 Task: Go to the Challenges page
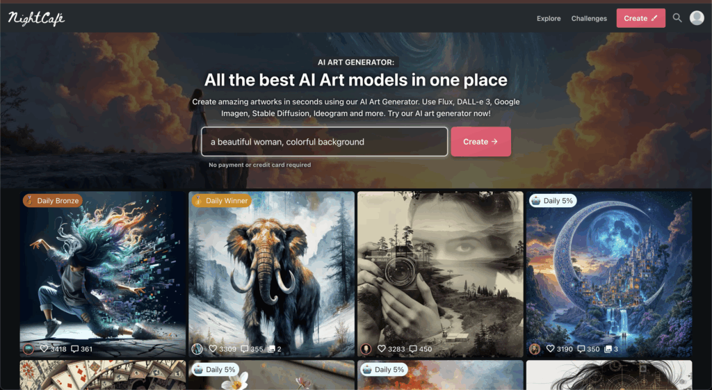point(589,19)
